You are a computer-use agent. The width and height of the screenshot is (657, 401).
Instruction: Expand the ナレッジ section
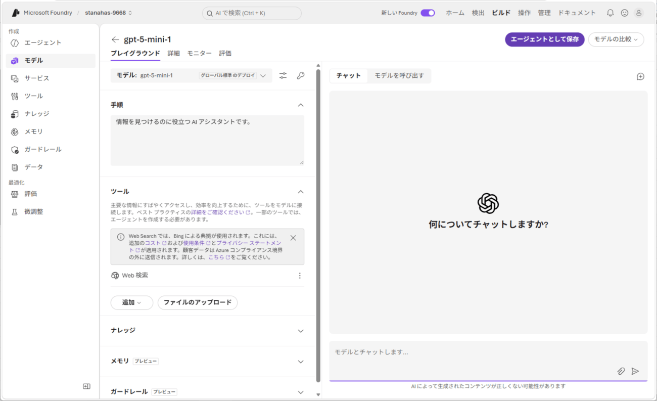[x=301, y=331]
